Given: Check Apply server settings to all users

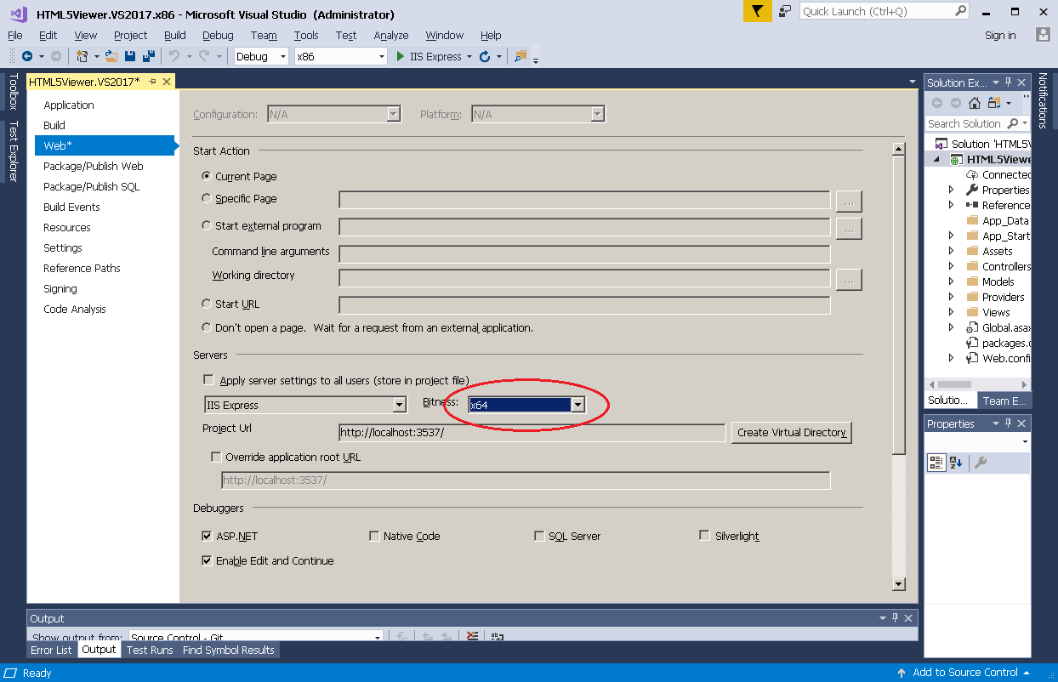Looking at the screenshot, I should 208,380.
